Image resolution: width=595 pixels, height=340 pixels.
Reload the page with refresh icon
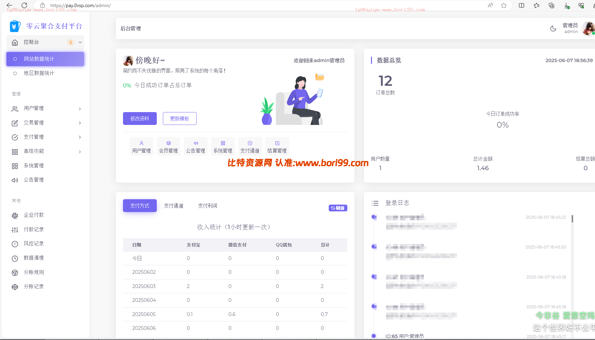pyautogui.click(x=24, y=5)
